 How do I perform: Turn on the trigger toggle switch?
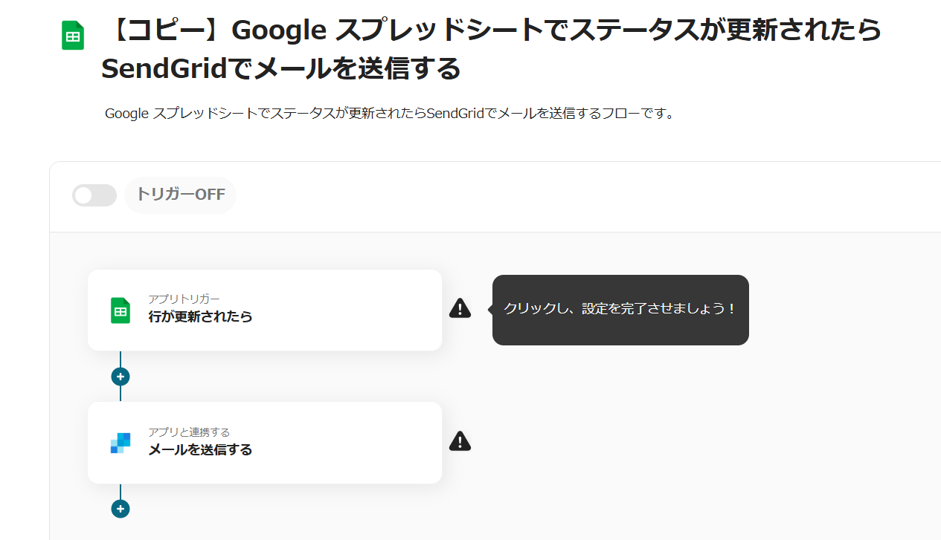(94, 195)
